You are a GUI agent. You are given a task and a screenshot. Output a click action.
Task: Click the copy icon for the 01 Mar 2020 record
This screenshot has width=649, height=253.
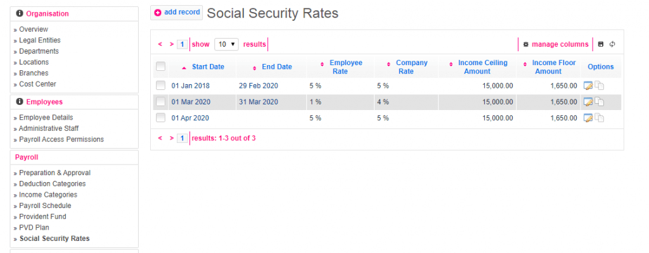pyautogui.click(x=599, y=102)
